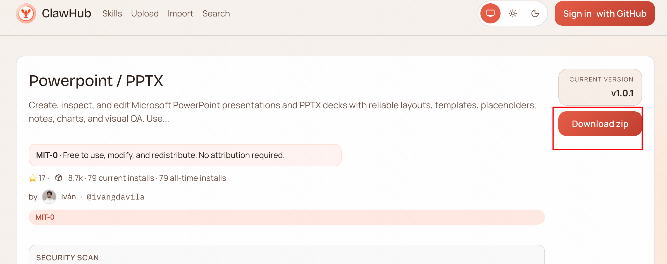The image size is (667, 264).
Task: Click the v1.0.1 version number
Action: pos(622,93)
